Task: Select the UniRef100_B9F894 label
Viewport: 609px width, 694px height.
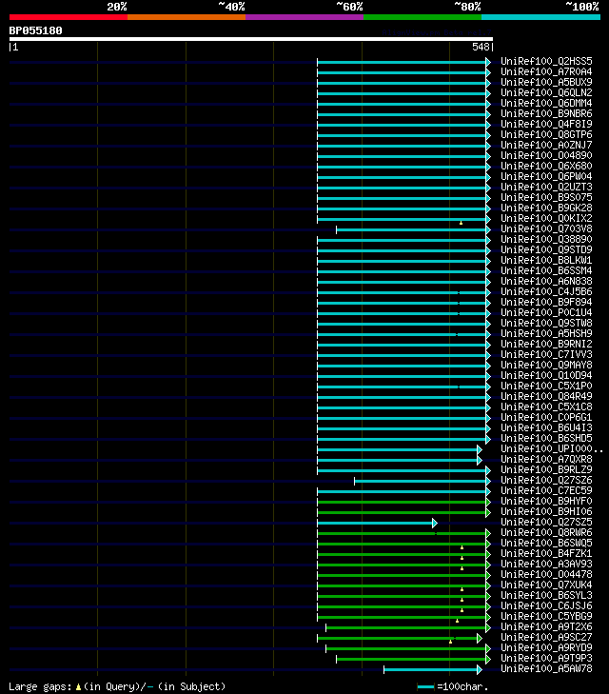Action: pyautogui.click(x=546, y=303)
